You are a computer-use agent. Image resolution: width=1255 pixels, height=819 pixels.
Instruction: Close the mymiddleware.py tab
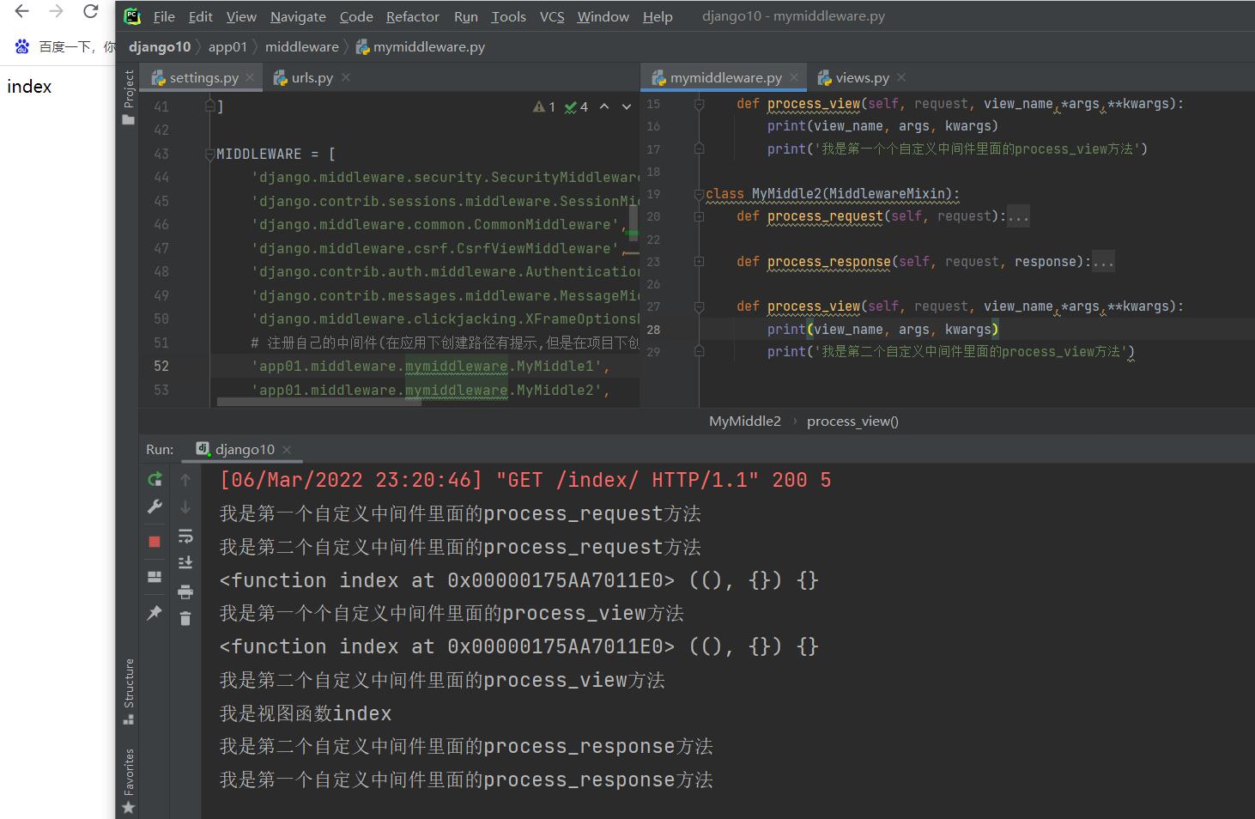794,77
